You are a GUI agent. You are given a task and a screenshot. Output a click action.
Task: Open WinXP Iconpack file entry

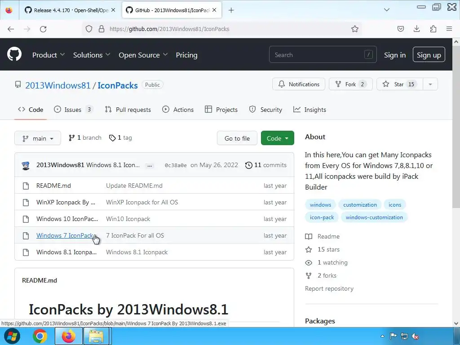coord(66,202)
